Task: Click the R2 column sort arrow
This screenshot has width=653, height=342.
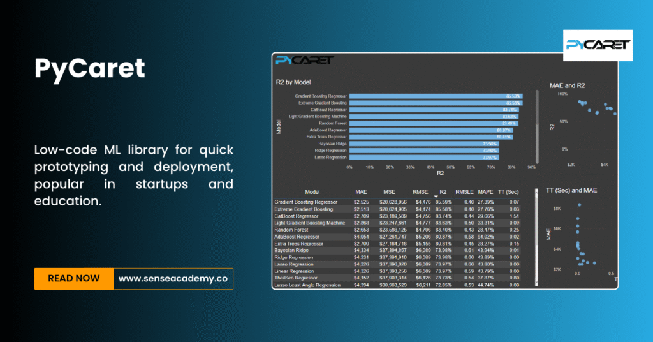Action: coord(436,196)
